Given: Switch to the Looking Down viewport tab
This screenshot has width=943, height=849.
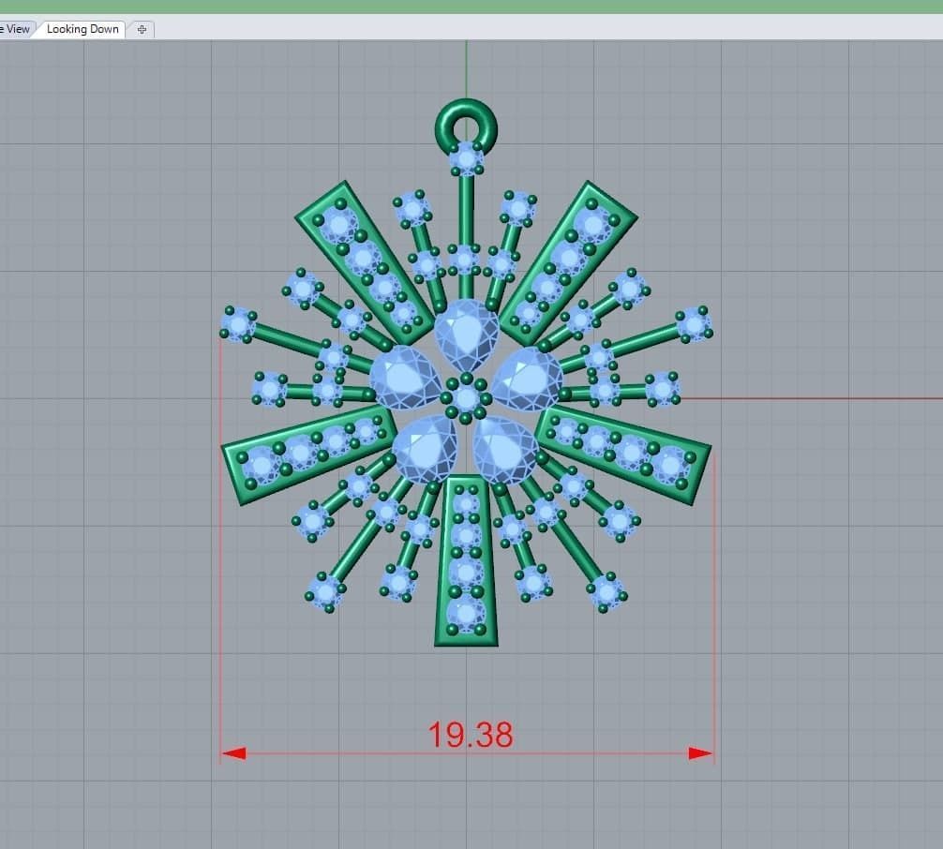Looking at the screenshot, I should point(82,29).
